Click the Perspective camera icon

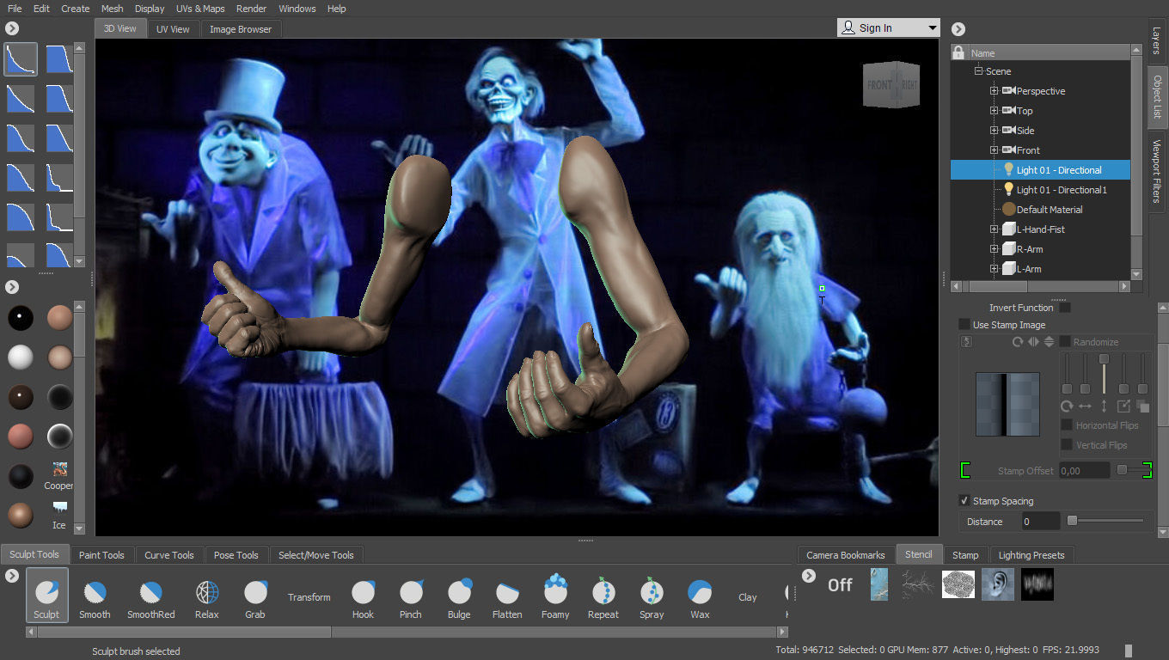(1008, 91)
